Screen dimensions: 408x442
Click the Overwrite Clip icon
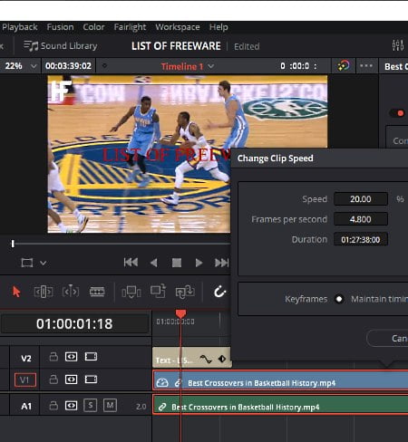coord(158,291)
